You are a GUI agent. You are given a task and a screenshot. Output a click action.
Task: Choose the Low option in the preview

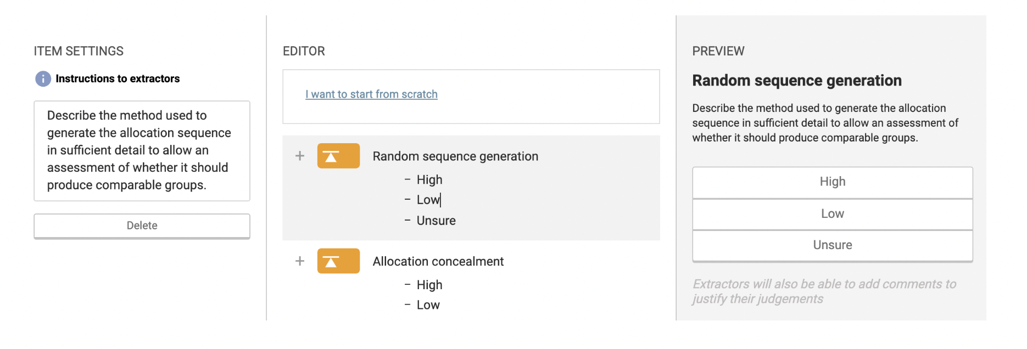click(x=832, y=214)
